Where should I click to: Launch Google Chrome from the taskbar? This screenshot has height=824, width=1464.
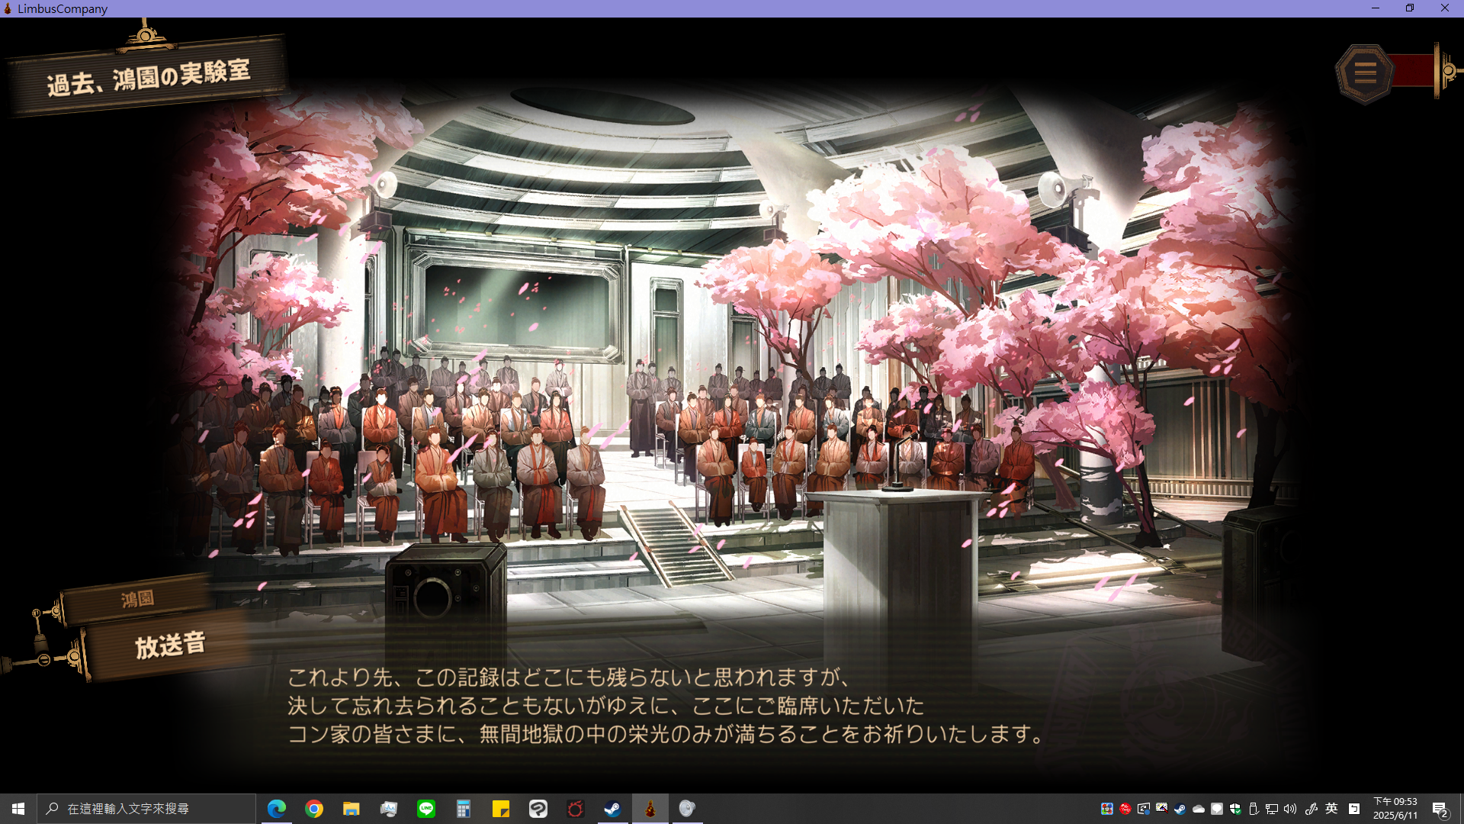point(314,809)
